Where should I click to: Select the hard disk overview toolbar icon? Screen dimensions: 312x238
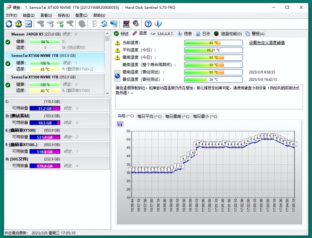(x=28, y=24)
